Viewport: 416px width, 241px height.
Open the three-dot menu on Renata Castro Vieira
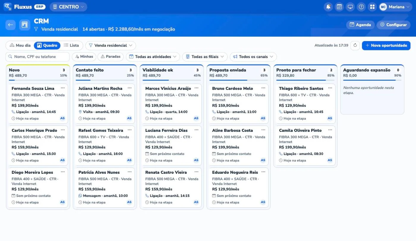(x=196, y=172)
